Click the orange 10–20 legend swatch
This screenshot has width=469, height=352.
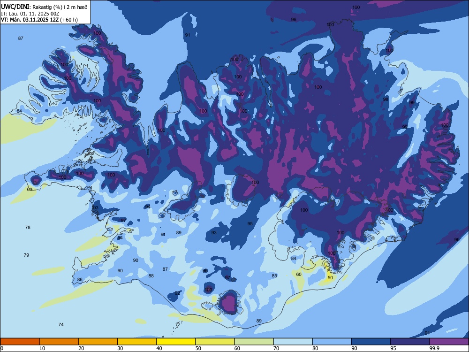tap(59, 342)
